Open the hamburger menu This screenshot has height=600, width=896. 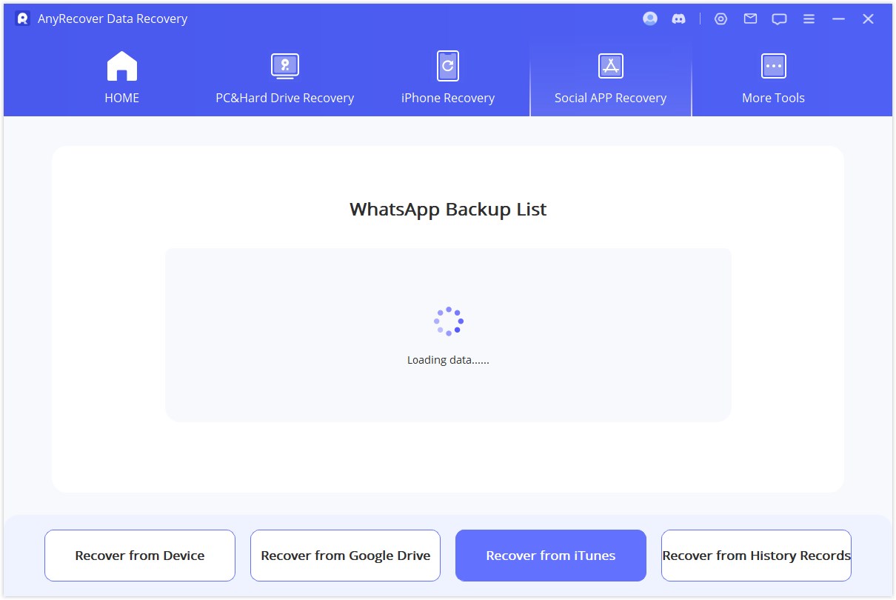tap(809, 19)
